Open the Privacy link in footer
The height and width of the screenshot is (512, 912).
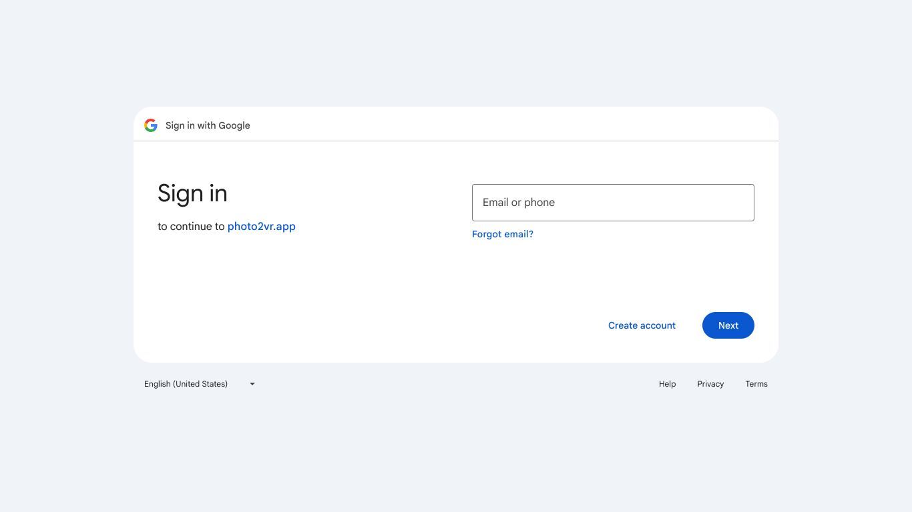(x=710, y=384)
